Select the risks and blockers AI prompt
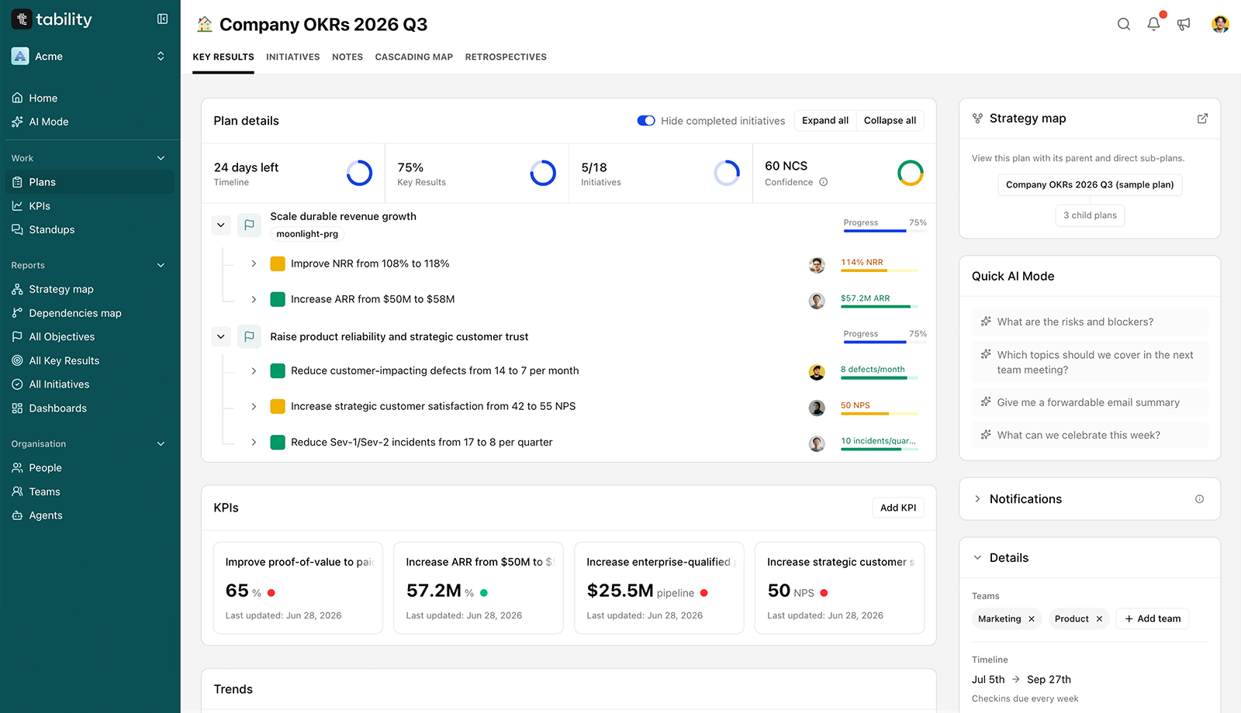Screen dimensions: 1241x713 pos(1090,322)
